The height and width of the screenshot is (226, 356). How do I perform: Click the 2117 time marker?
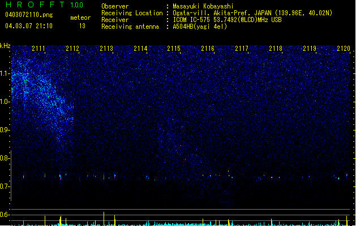point(242,49)
